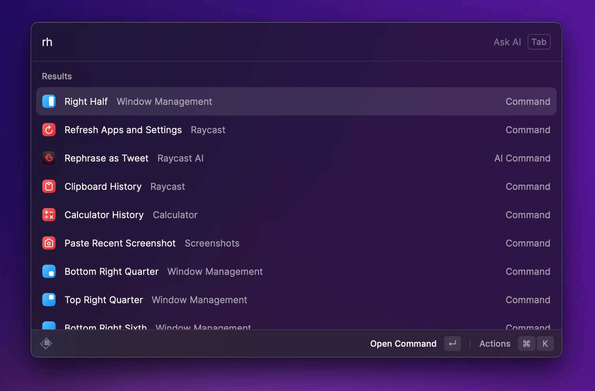The width and height of the screenshot is (595, 391).
Task: Click the Right Half window icon
Action: [49, 101]
